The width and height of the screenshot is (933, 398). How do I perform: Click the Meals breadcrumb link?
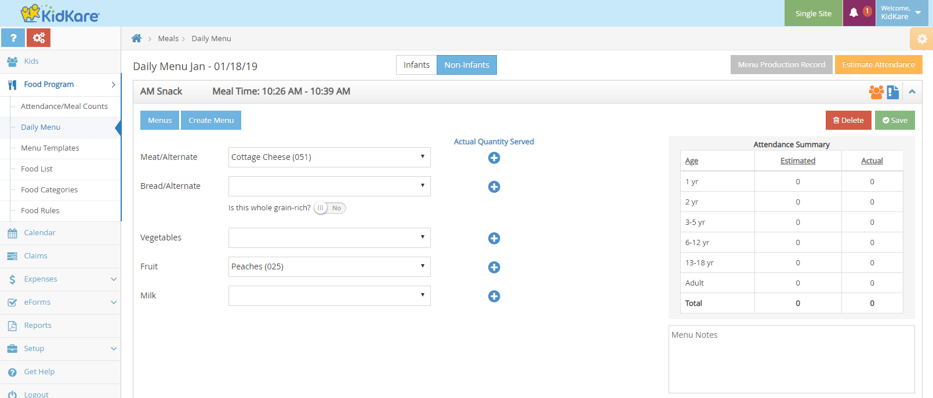tap(168, 39)
